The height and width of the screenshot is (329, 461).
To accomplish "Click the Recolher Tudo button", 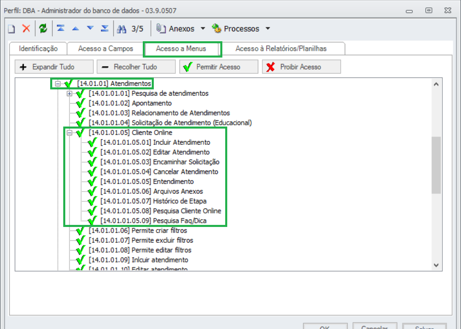I will click(136, 67).
